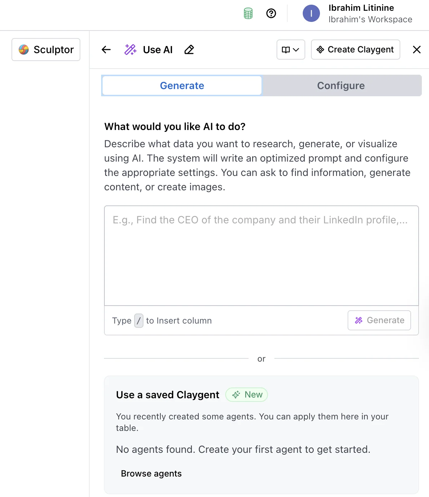
Task: Click the Ibrahim Litinine name
Action: click(361, 8)
